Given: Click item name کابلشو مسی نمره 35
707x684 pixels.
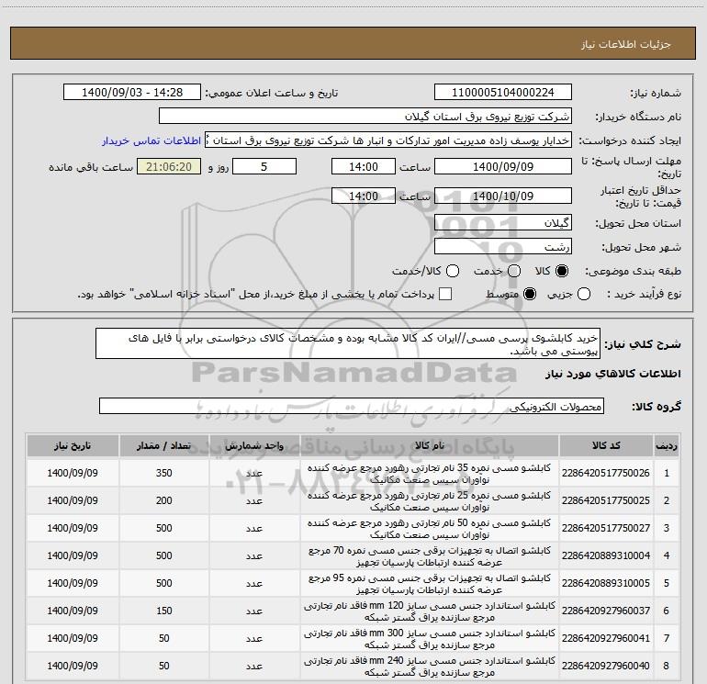Looking at the screenshot, I should click(x=430, y=474).
